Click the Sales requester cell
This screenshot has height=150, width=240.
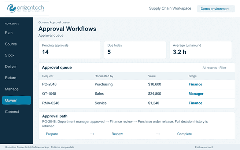click(x=99, y=94)
